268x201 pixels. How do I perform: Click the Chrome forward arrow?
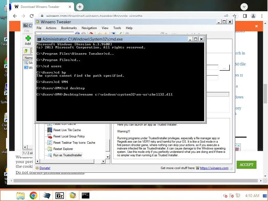pos(23,16)
